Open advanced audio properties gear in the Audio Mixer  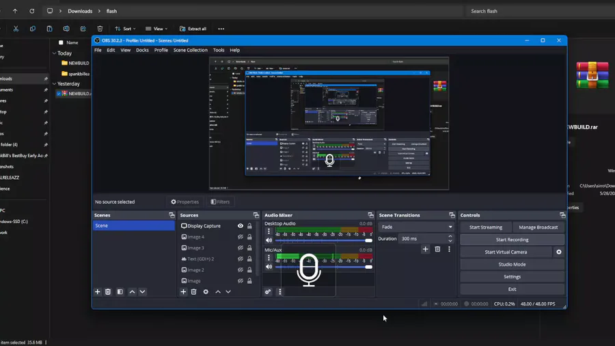268,292
